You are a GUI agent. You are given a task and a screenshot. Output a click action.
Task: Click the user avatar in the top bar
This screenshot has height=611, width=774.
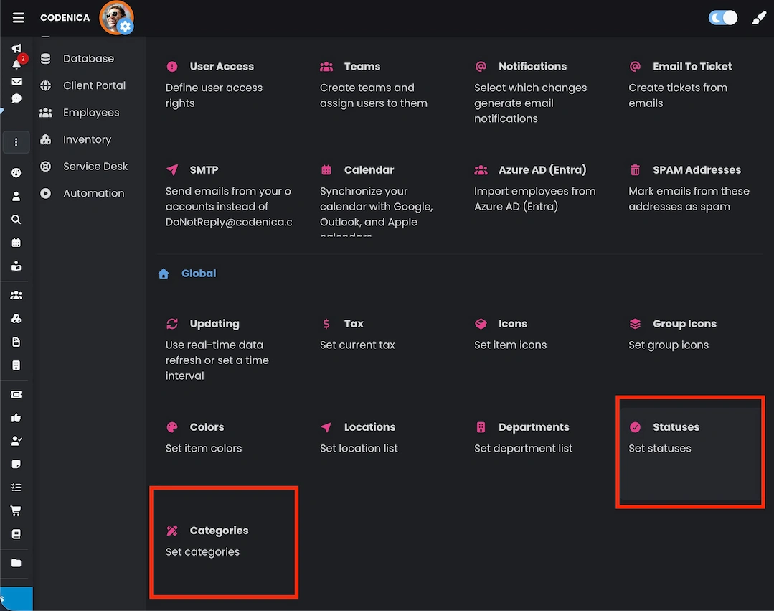116,17
